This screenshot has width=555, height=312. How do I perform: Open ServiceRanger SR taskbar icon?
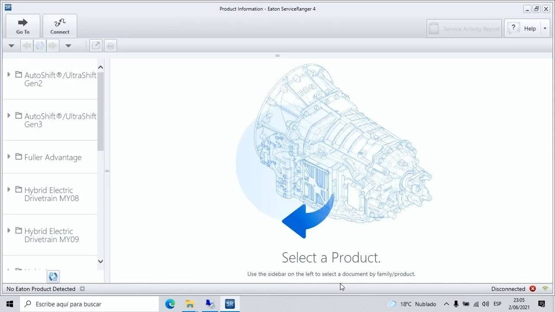tap(230, 304)
